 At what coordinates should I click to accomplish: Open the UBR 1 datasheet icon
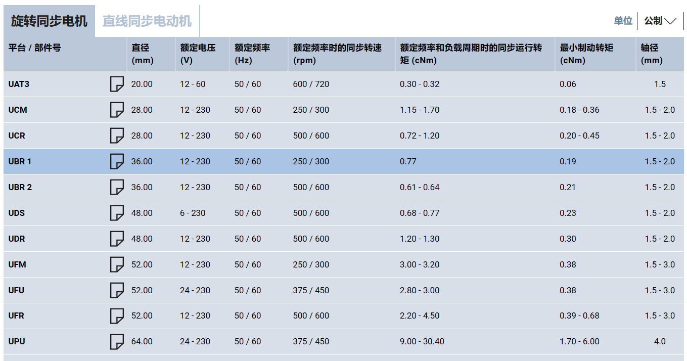pos(117,161)
